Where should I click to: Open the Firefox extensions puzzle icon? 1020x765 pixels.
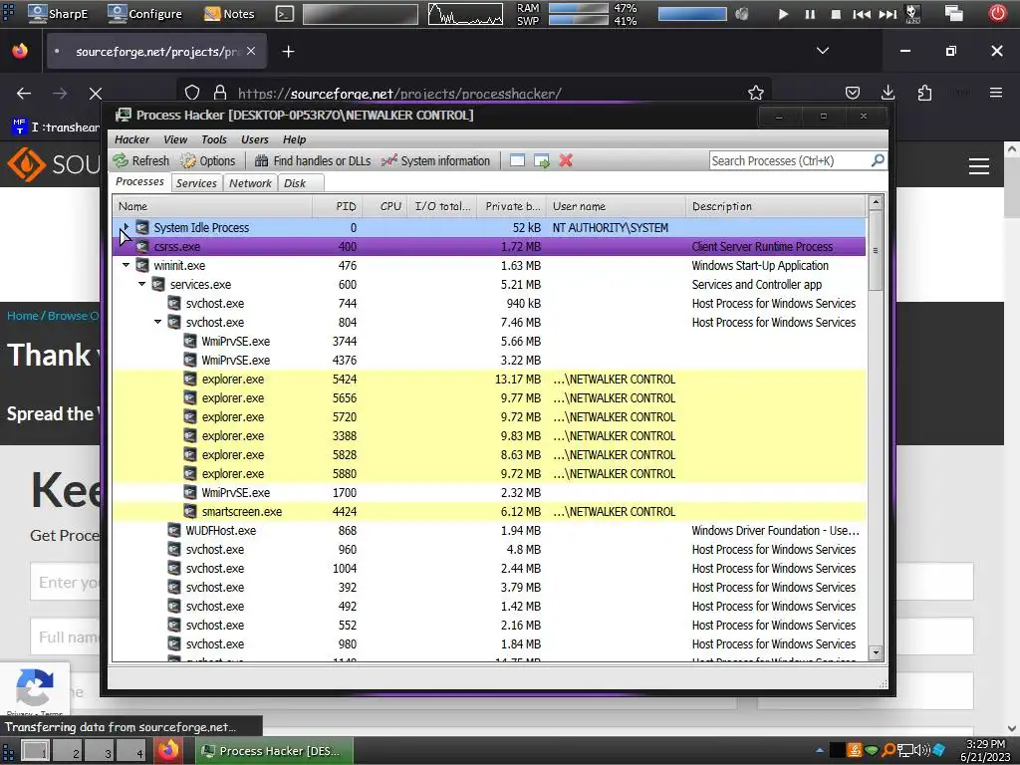924,93
